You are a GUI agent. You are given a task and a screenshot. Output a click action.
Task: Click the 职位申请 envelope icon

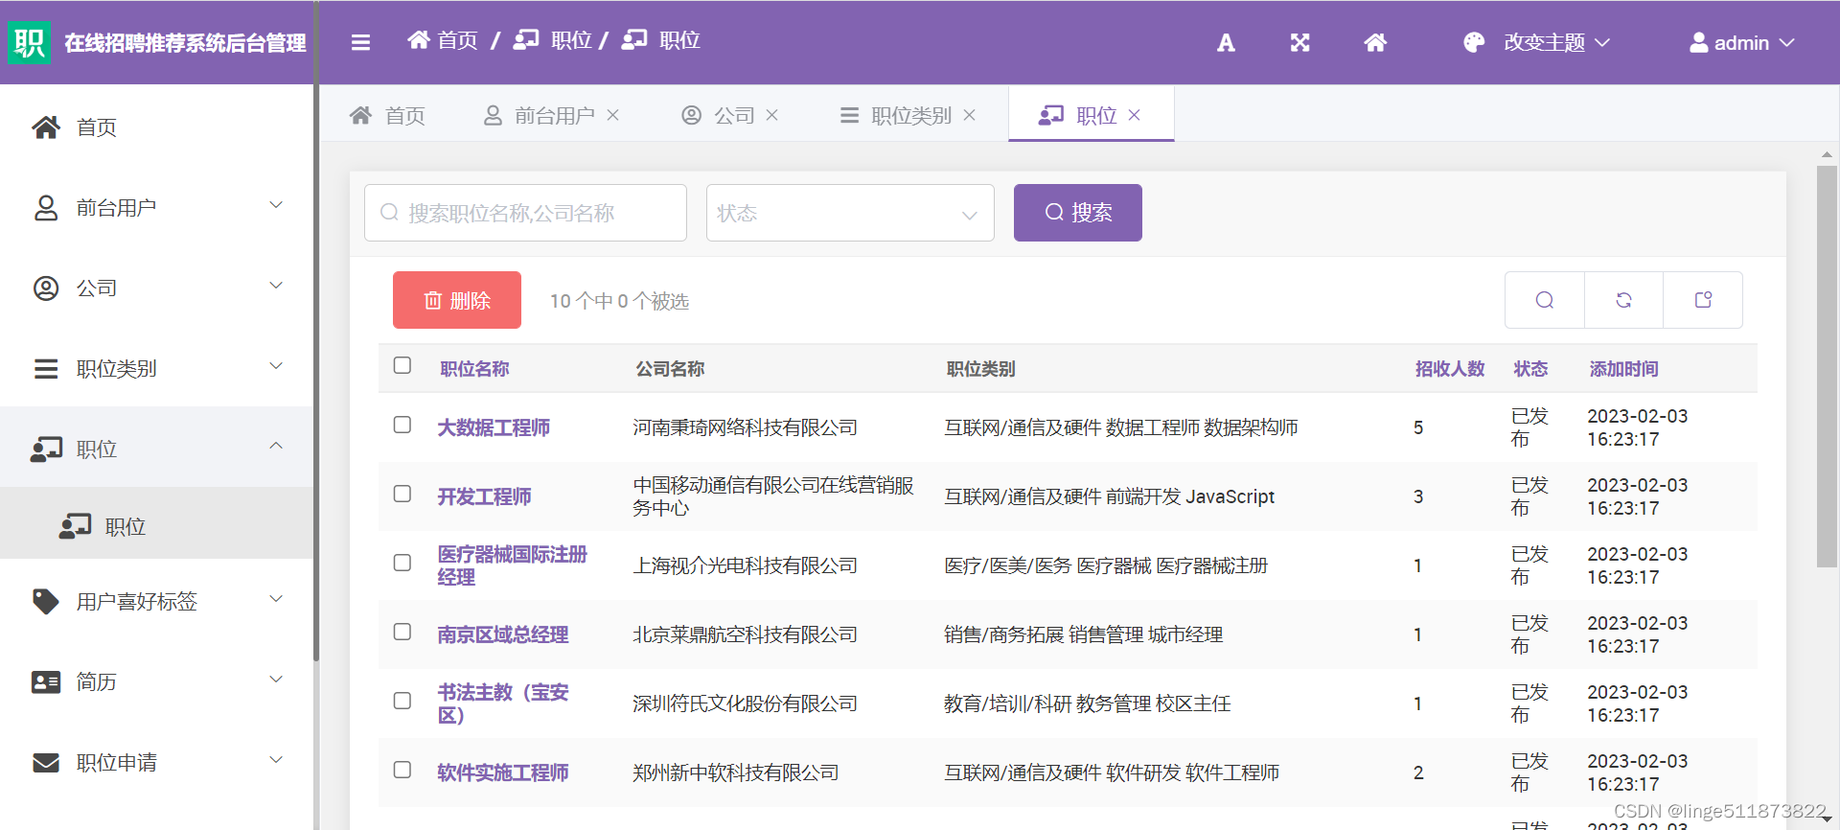point(46,762)
